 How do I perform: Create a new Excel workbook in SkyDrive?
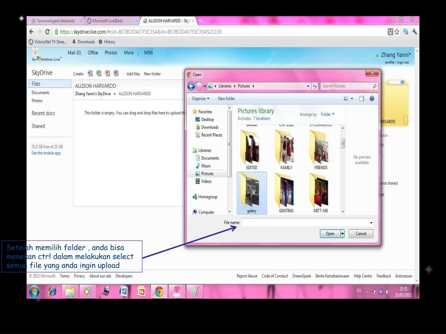point(98,73)
